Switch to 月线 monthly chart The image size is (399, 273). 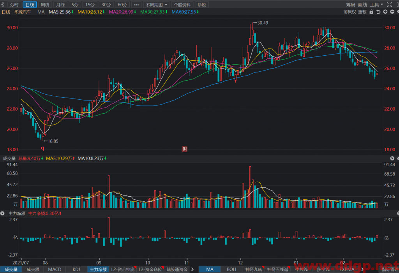60,5
